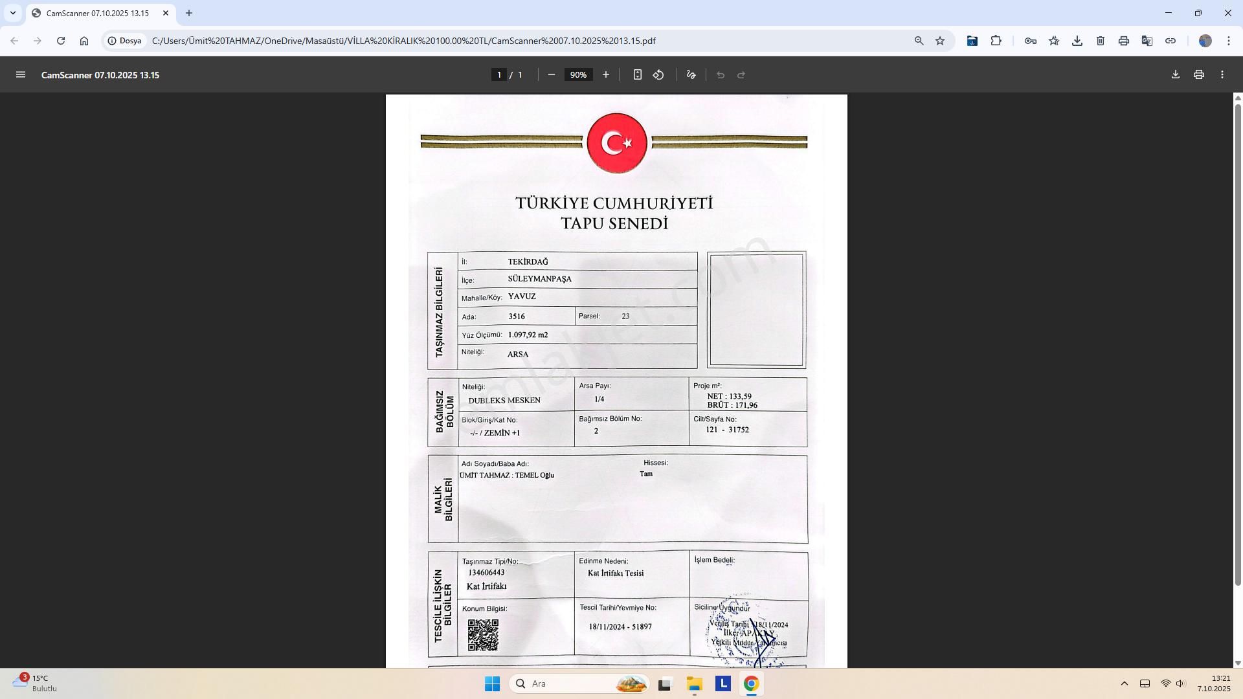The image size is (1243, 699).
Task: Print the PDF from viewer toolbar
Action: click(x=1198, y=75)
